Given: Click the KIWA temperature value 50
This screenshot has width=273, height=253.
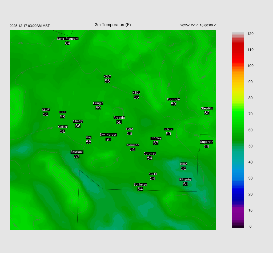Looking at the screenshot, I should point(184,168).
